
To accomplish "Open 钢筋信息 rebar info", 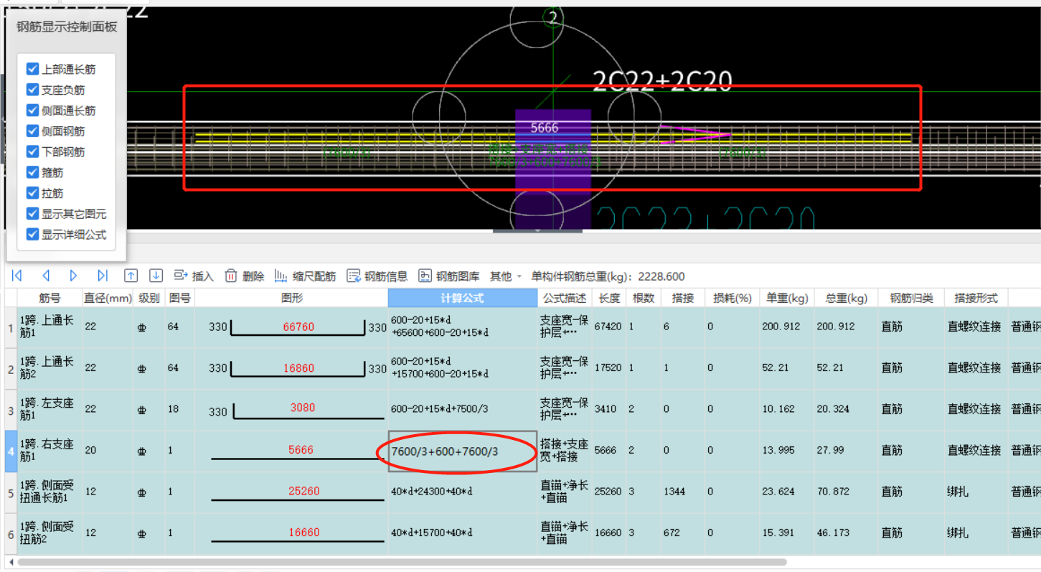I will (377, 276).
